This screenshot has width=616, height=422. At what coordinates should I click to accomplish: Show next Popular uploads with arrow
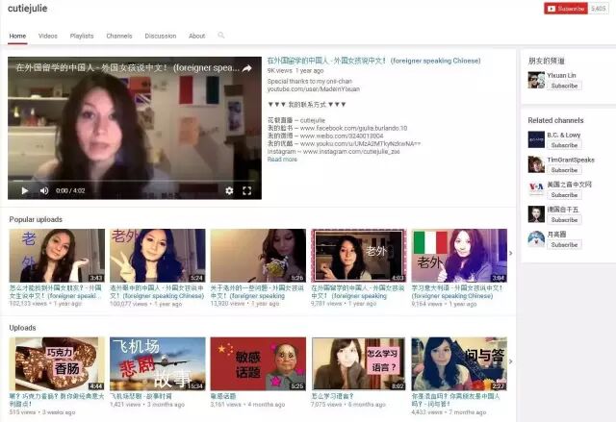point(511,254)
